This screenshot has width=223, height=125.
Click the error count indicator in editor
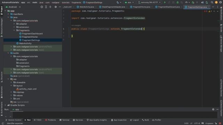tap(206, 11)
